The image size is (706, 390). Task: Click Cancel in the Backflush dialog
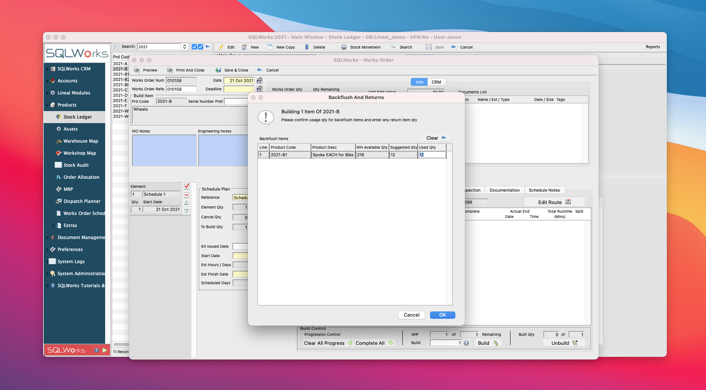pos(411,315)
